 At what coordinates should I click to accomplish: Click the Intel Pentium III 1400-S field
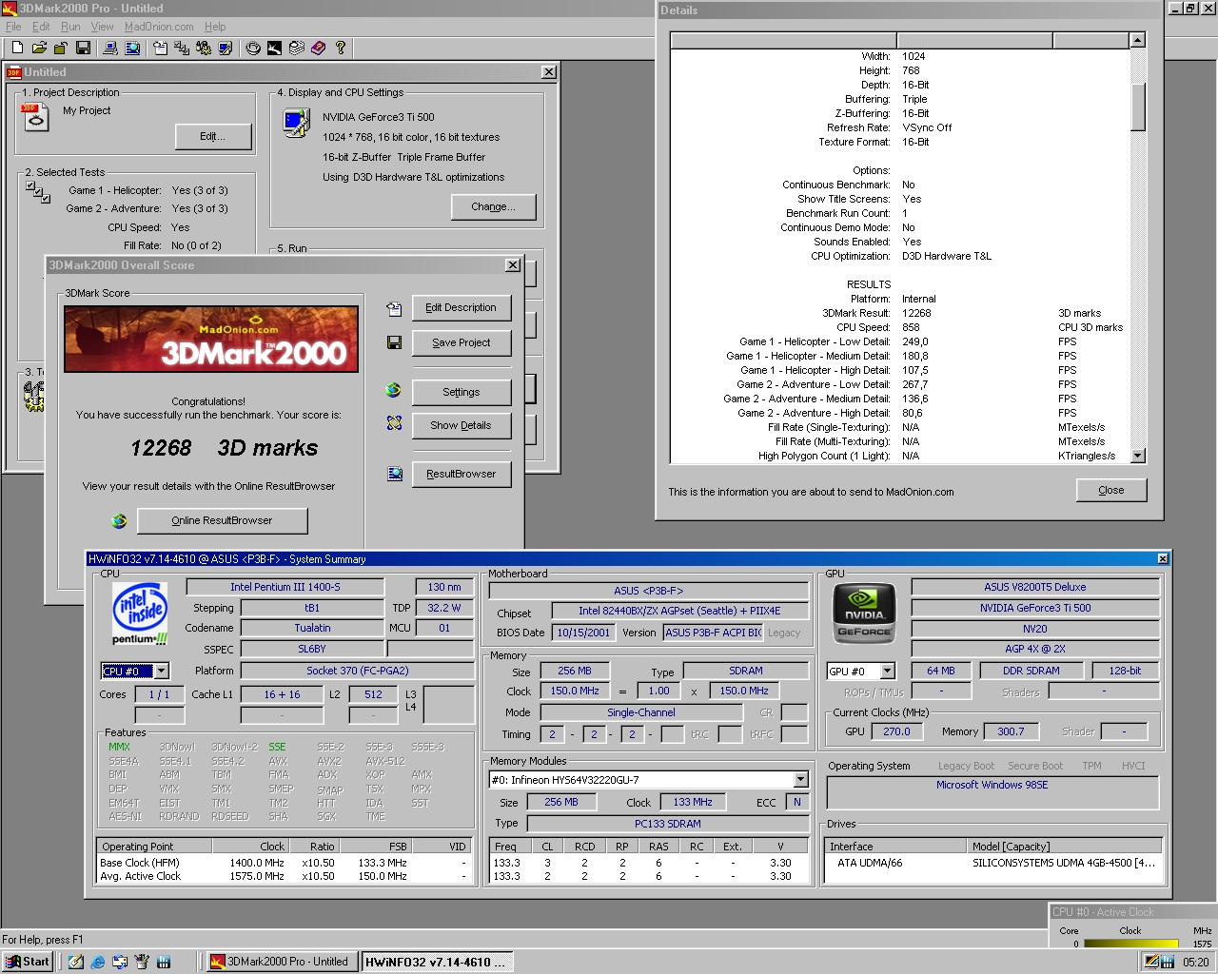(285, 587)
